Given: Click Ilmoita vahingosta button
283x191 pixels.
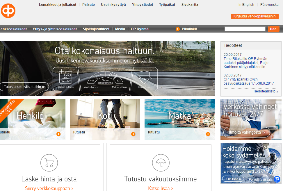Looking at the screenshot, I should (247, 132).
